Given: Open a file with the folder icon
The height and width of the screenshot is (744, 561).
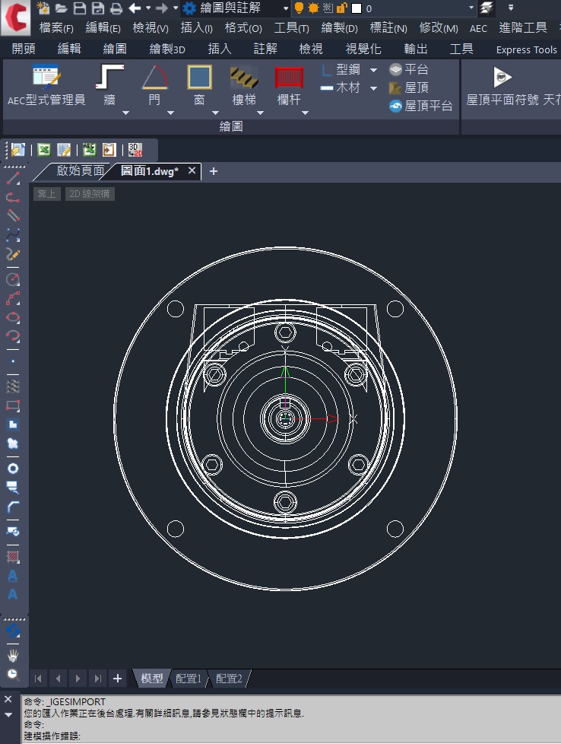Looking at the screenshot, I should tap(61, 8).
